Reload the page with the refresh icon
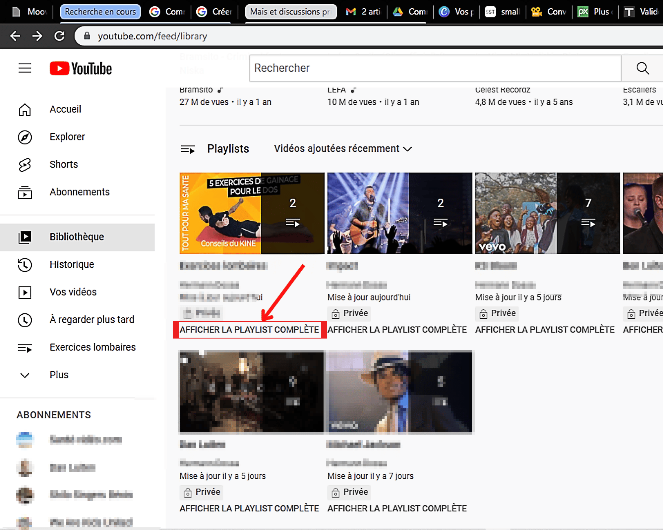The height and width of the screenshot is (530, 663). click(x=60, y=36)
